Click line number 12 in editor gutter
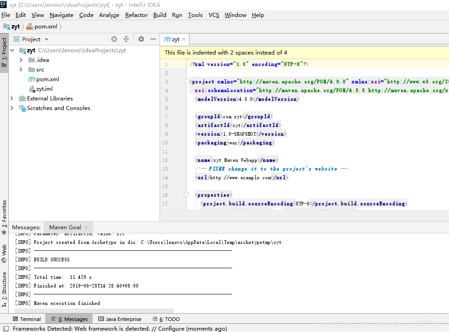 point(165,160)
